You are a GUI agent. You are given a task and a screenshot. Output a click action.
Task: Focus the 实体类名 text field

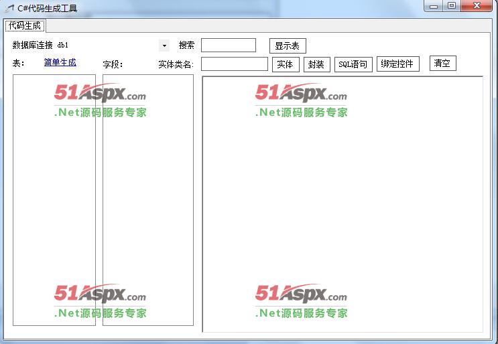point(235,64)
